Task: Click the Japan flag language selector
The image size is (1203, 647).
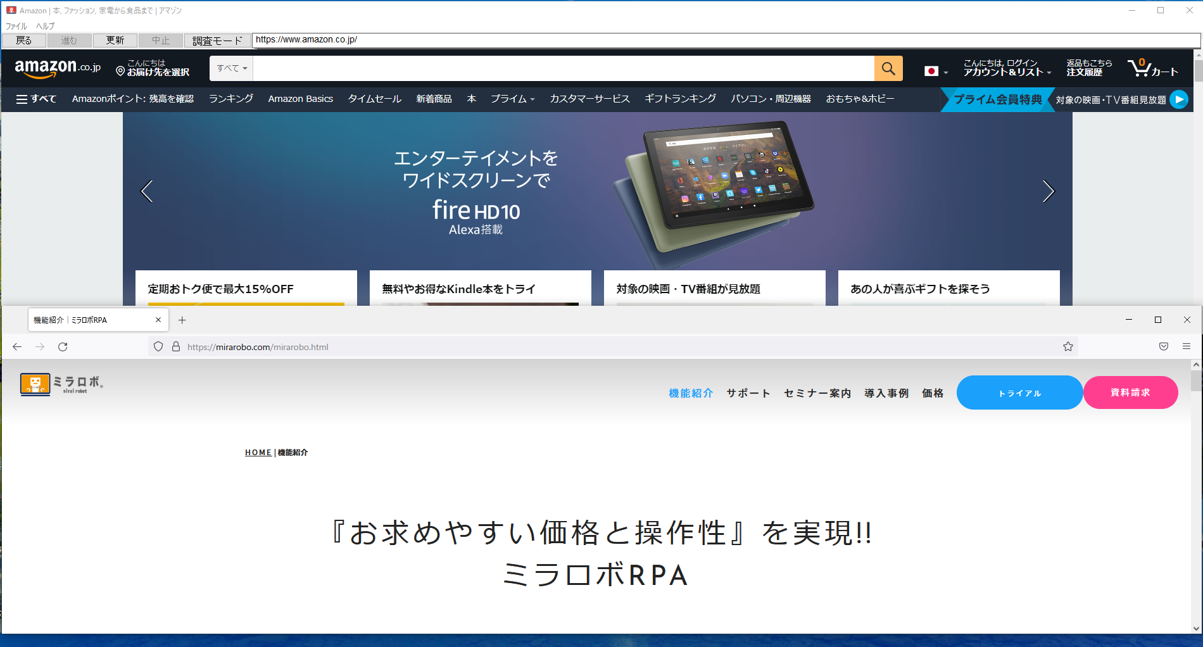Action: click(x=936, y=72)
